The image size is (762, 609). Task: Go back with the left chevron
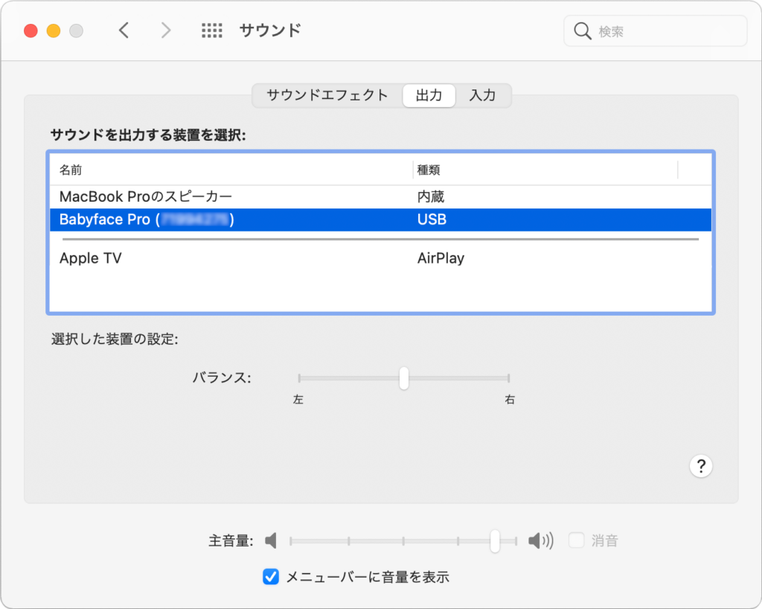coord(124,31)
